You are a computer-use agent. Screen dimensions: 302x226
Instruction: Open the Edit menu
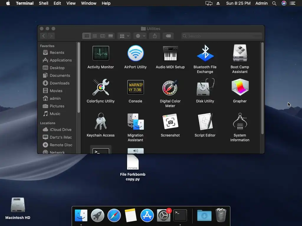pos(57,3)
